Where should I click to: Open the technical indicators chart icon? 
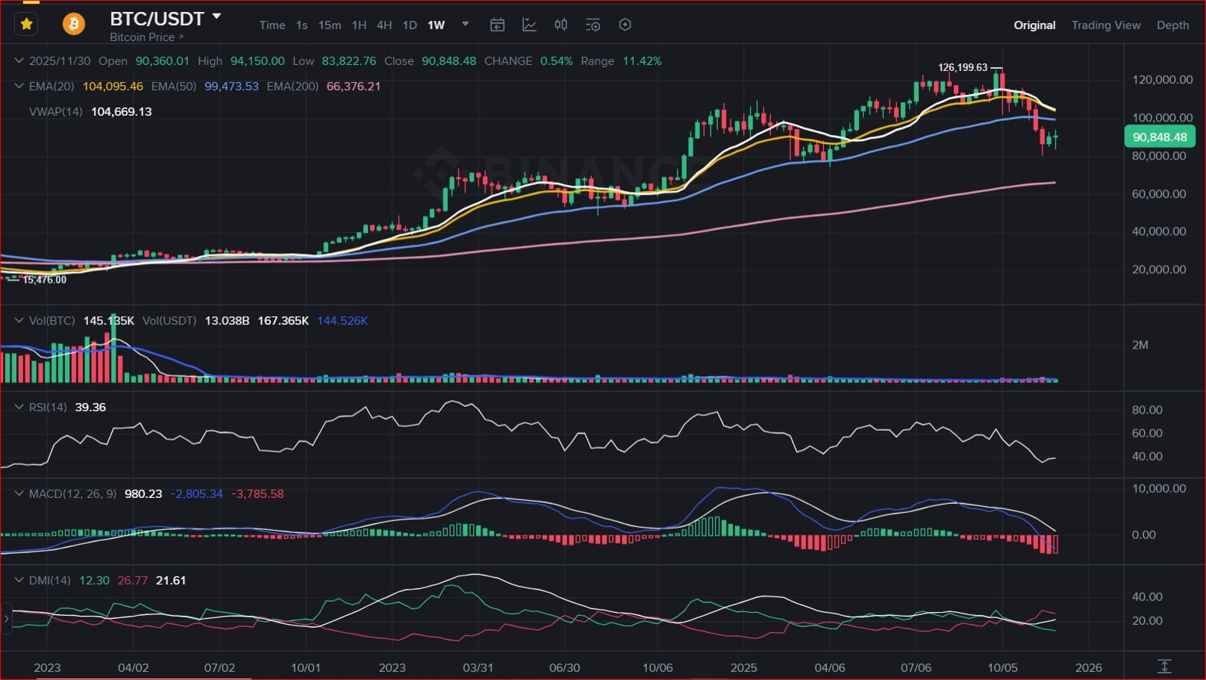click(x=529, y=25)
